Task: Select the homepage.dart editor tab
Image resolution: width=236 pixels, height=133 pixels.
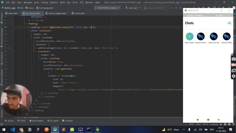Action: 32,13
